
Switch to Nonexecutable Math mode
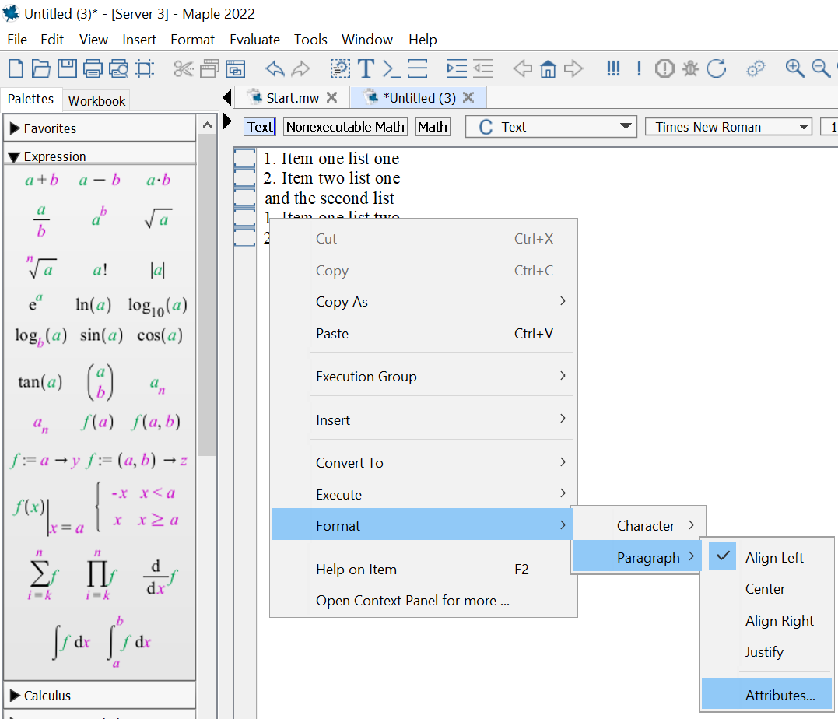[x=345, y=127]
